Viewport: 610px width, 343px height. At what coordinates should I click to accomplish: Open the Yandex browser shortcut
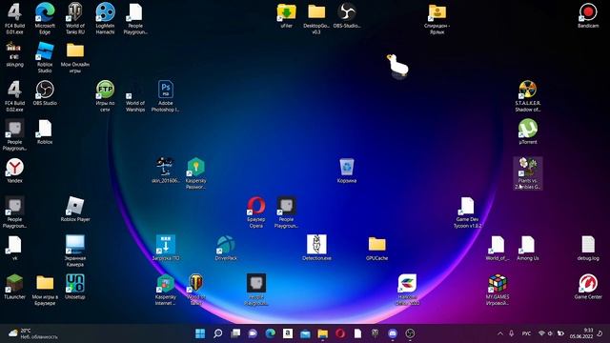pos(14,171)
